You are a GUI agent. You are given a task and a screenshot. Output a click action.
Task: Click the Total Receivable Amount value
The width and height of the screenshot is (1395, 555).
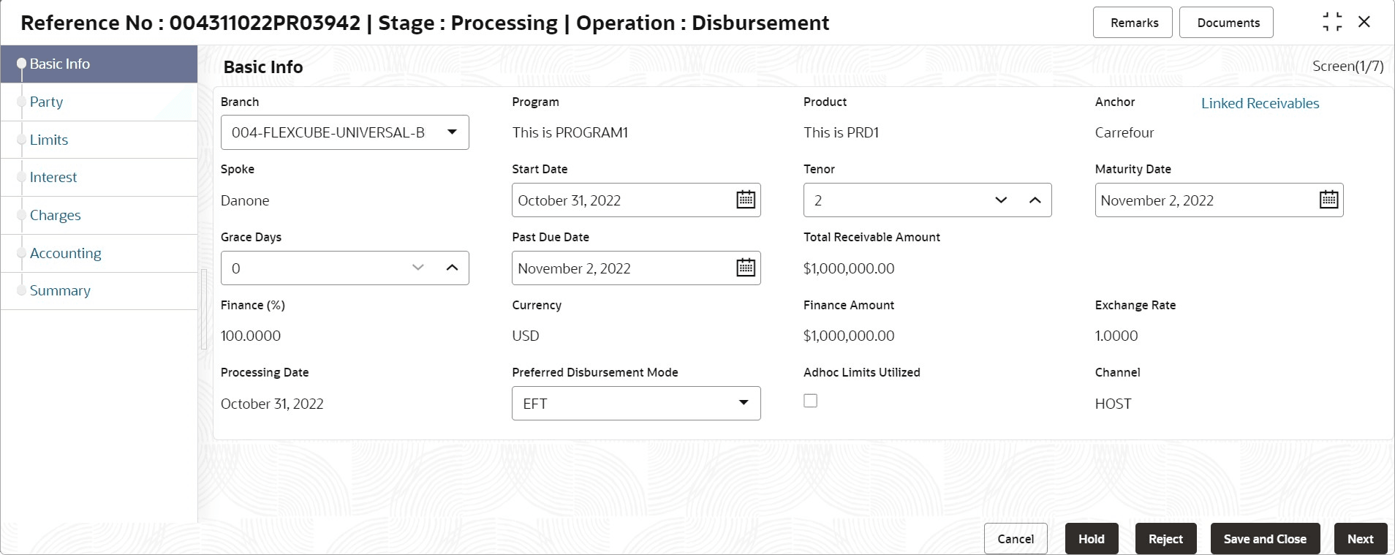click(849, 268)
